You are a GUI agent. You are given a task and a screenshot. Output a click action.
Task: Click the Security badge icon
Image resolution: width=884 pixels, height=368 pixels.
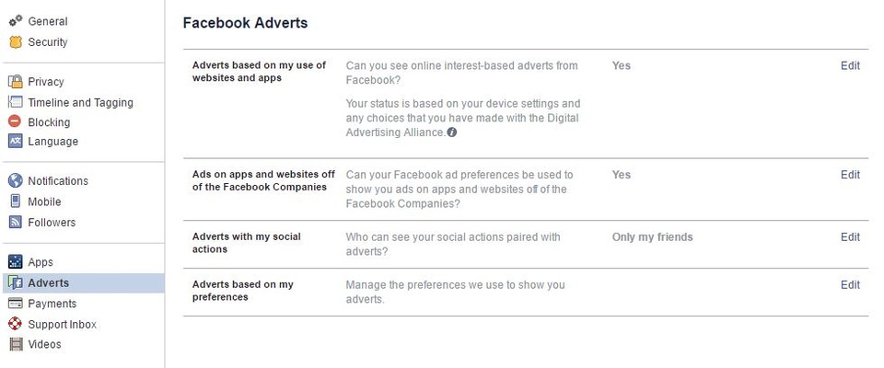tap(15, 41)
